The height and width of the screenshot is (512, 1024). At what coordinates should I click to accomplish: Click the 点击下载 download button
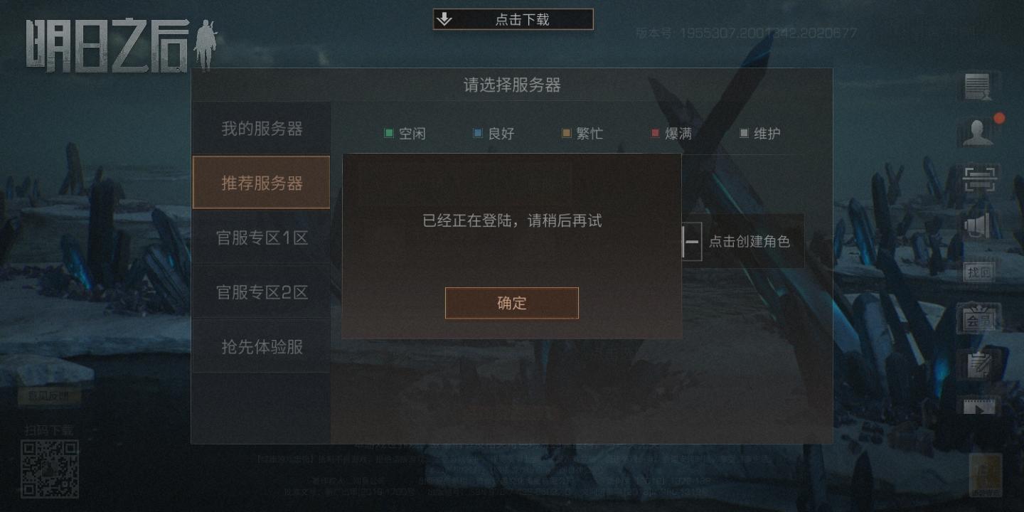click(x=513, y=19)
